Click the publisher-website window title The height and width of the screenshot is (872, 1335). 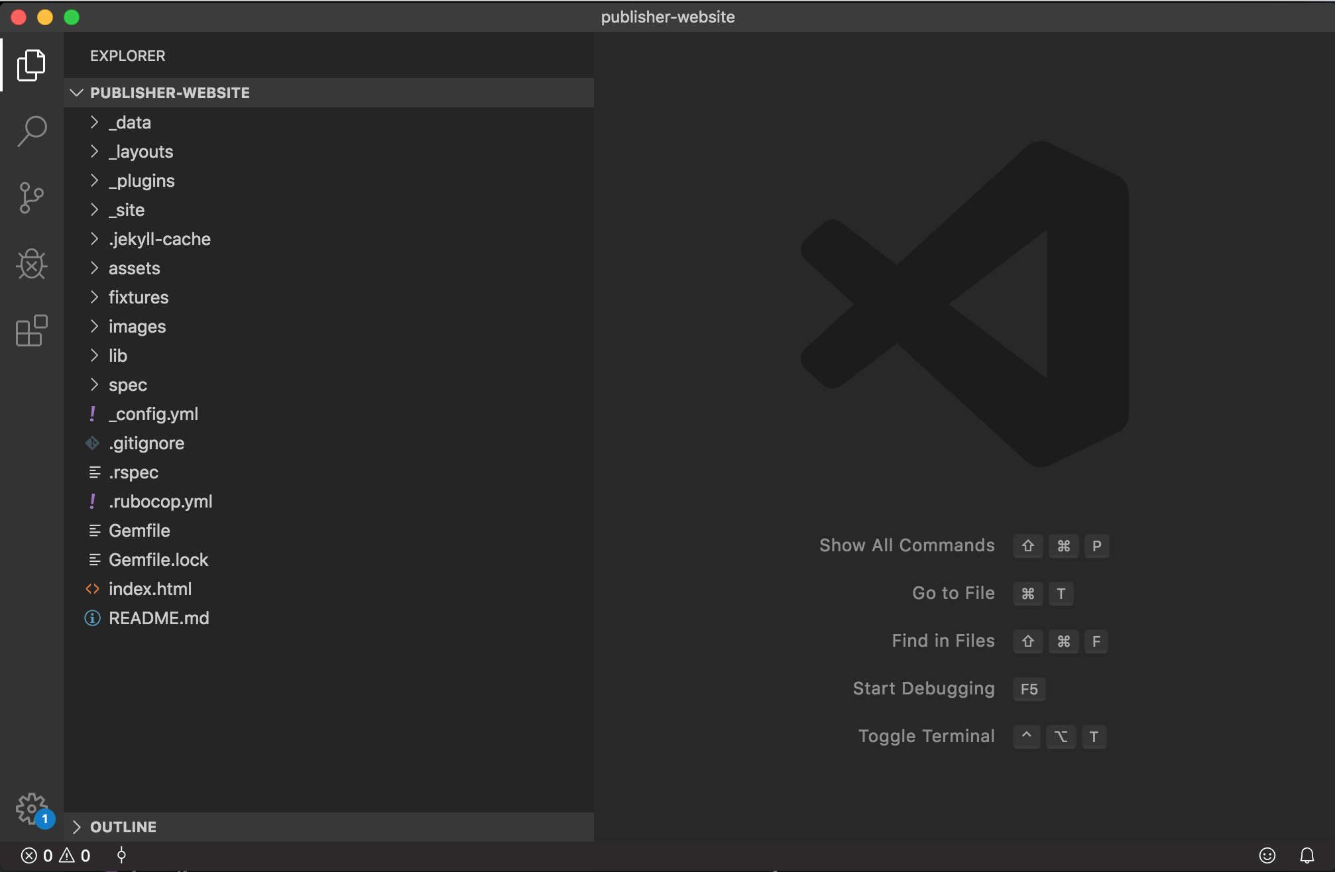(667, 17)
